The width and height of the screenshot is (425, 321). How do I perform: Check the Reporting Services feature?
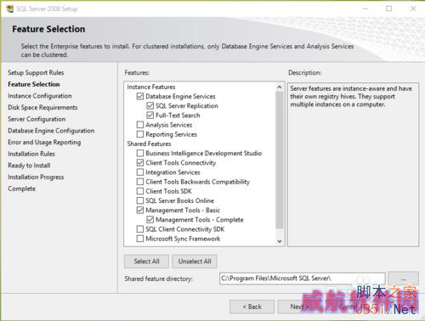[140, 134]
